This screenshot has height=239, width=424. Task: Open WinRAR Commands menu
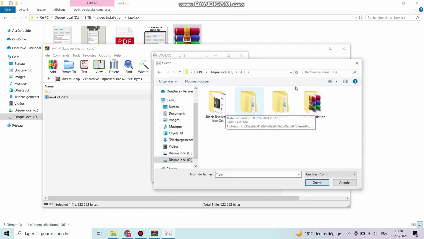pos(61,55)
